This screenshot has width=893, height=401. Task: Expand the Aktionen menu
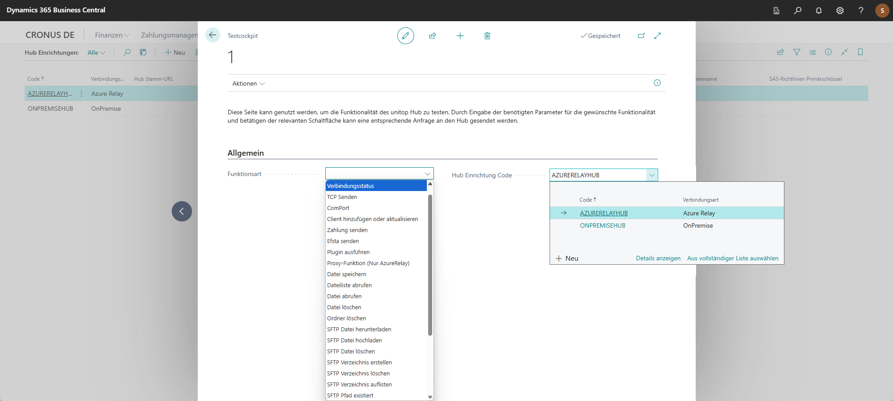(248, 83)
